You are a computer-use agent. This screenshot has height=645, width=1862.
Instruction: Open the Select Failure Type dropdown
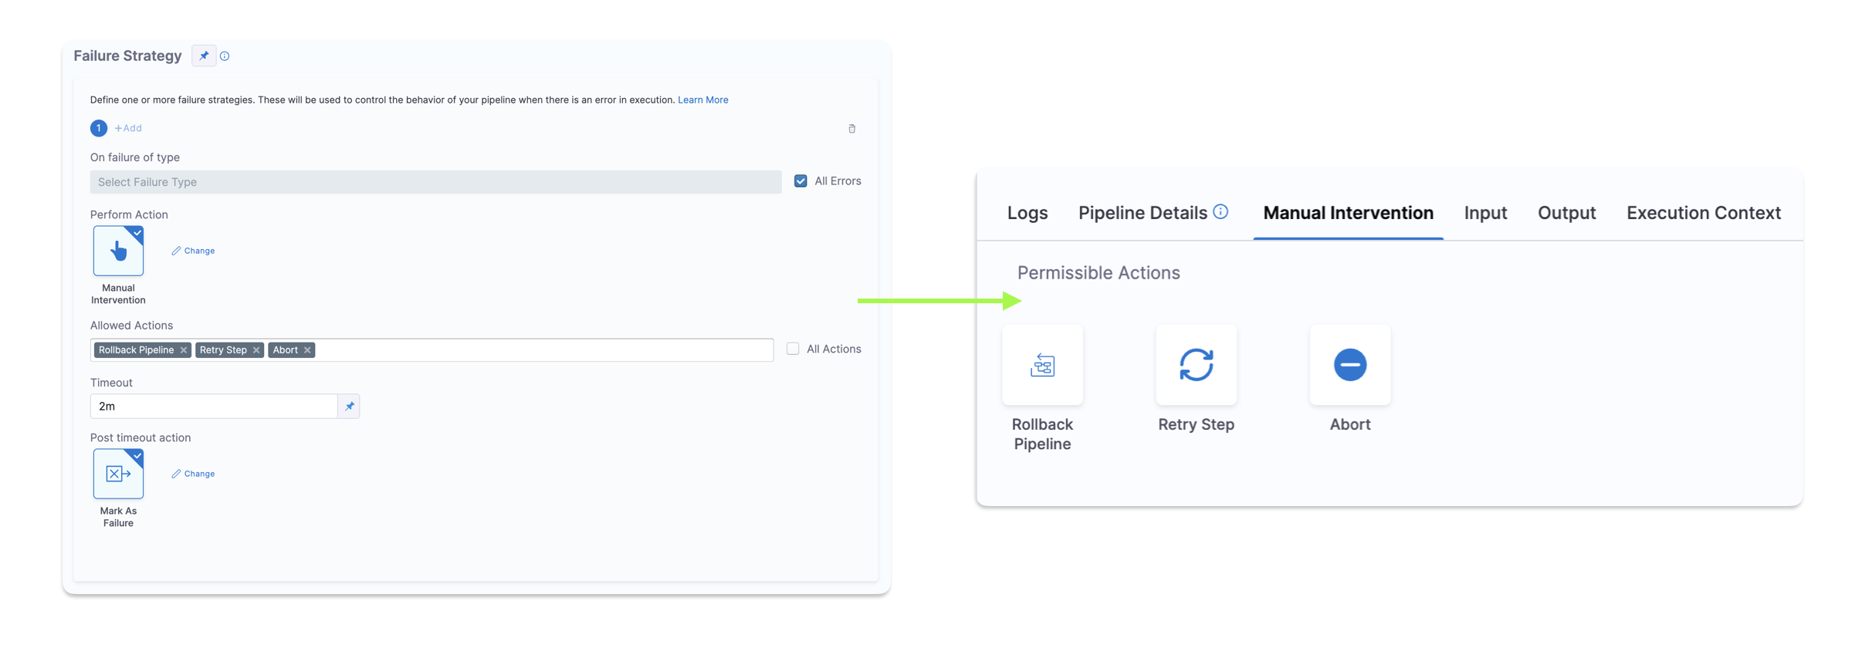[x=435, y=182]
